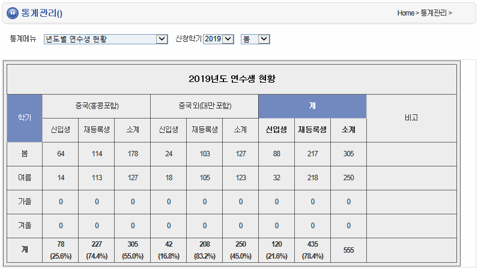The height and width of the screenshot is (270, 478).
Task: Click the blue double-arrow icon beside 통계관리
Action: pyautogui.click(x=12, y=13)
